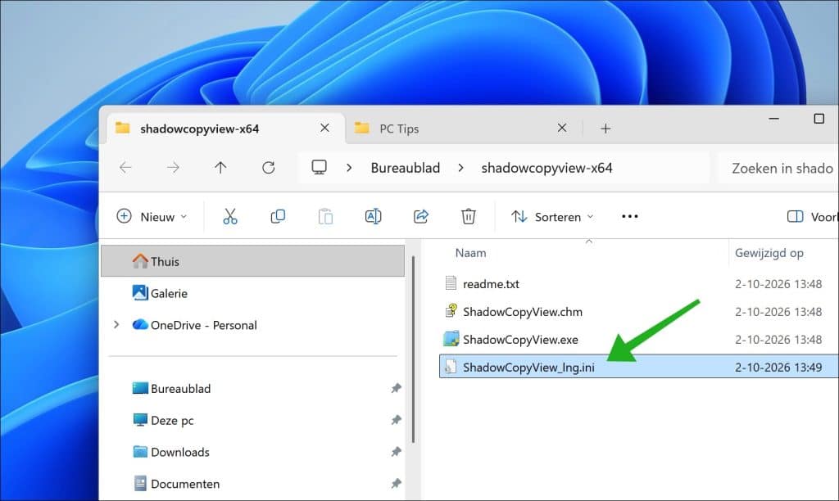Select the ShadowCopyView.exe application icon
The height and width of the screenshot is (501, 839).
(451, 339)
